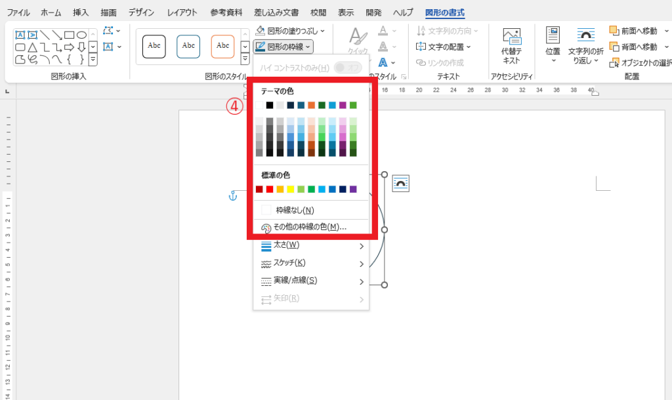The height and width of the screenshot is (400, 672).
Task: Open 文字列の折り返し dropdown
Action: click(x=585, y=47)
